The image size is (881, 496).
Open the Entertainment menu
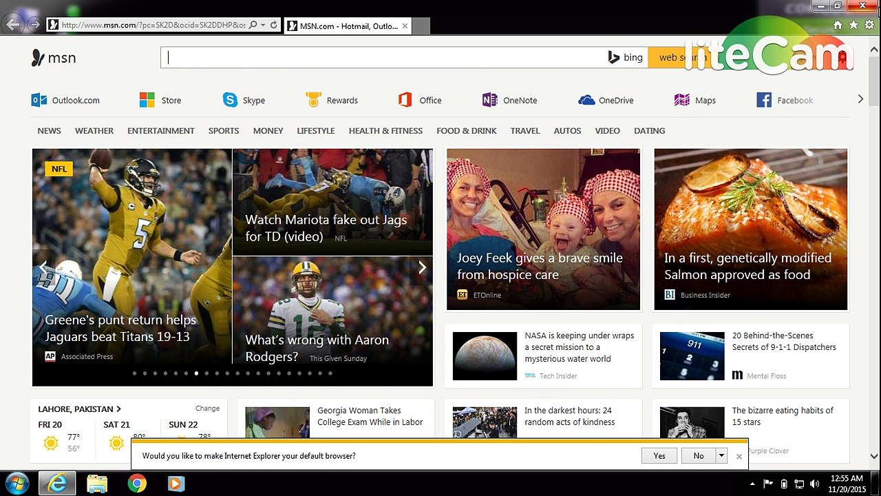click(x=161, y=131)
